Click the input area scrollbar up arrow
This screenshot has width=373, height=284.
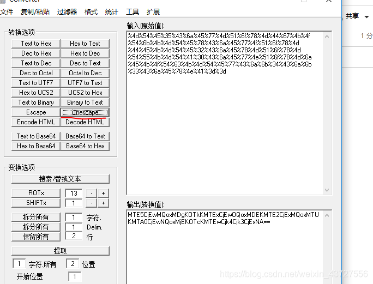click(327, 37)
